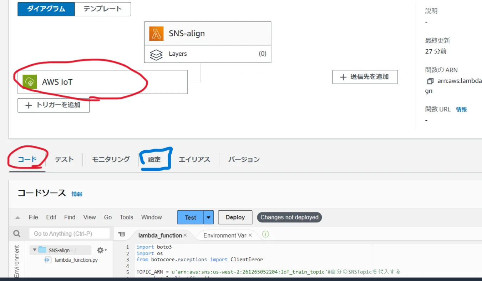Open the editor tab list icon
This screenshot has width=482, height=281.
pos(122,234)
